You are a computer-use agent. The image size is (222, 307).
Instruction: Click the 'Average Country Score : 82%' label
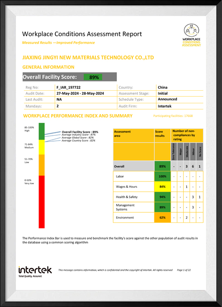79,141
